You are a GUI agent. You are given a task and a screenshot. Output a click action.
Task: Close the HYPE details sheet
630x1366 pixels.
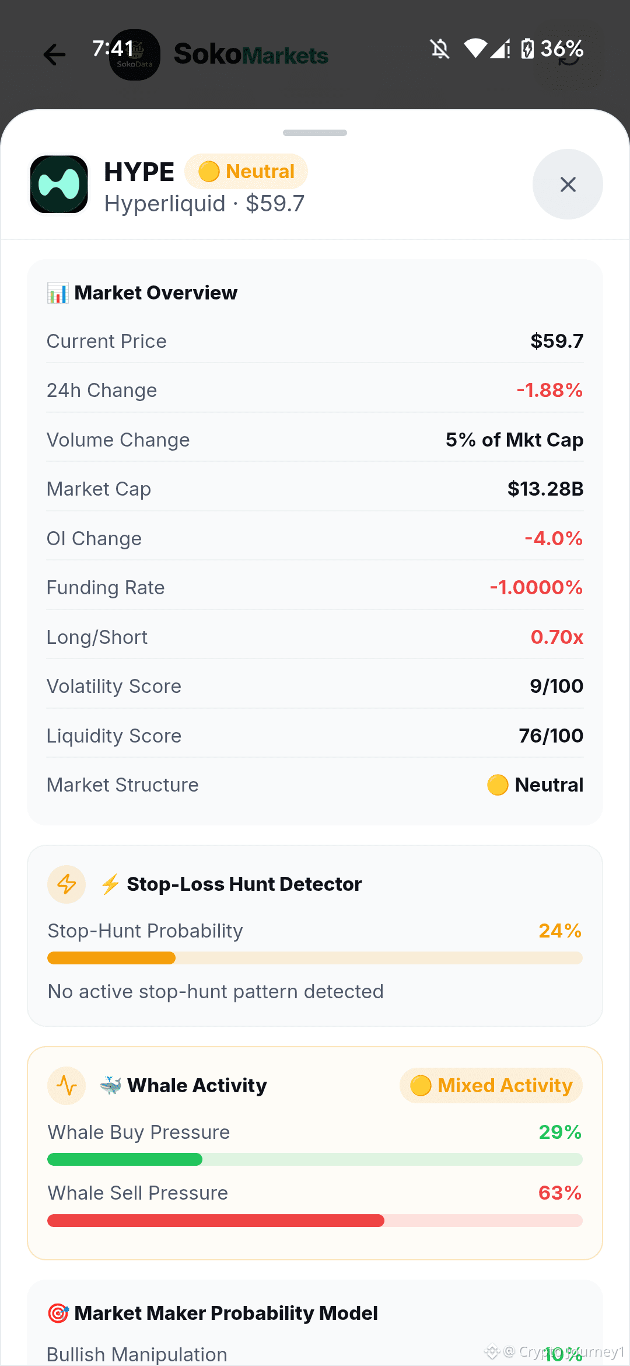(x=568, y=184)
